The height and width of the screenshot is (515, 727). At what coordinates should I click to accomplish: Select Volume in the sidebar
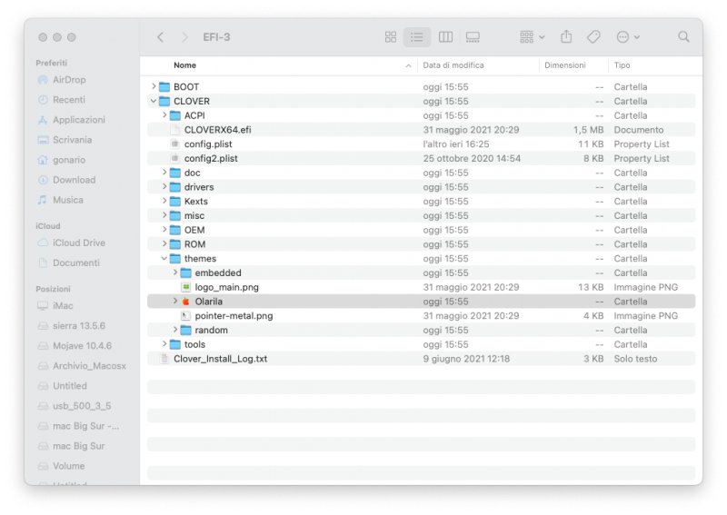[x=69, y=466]
